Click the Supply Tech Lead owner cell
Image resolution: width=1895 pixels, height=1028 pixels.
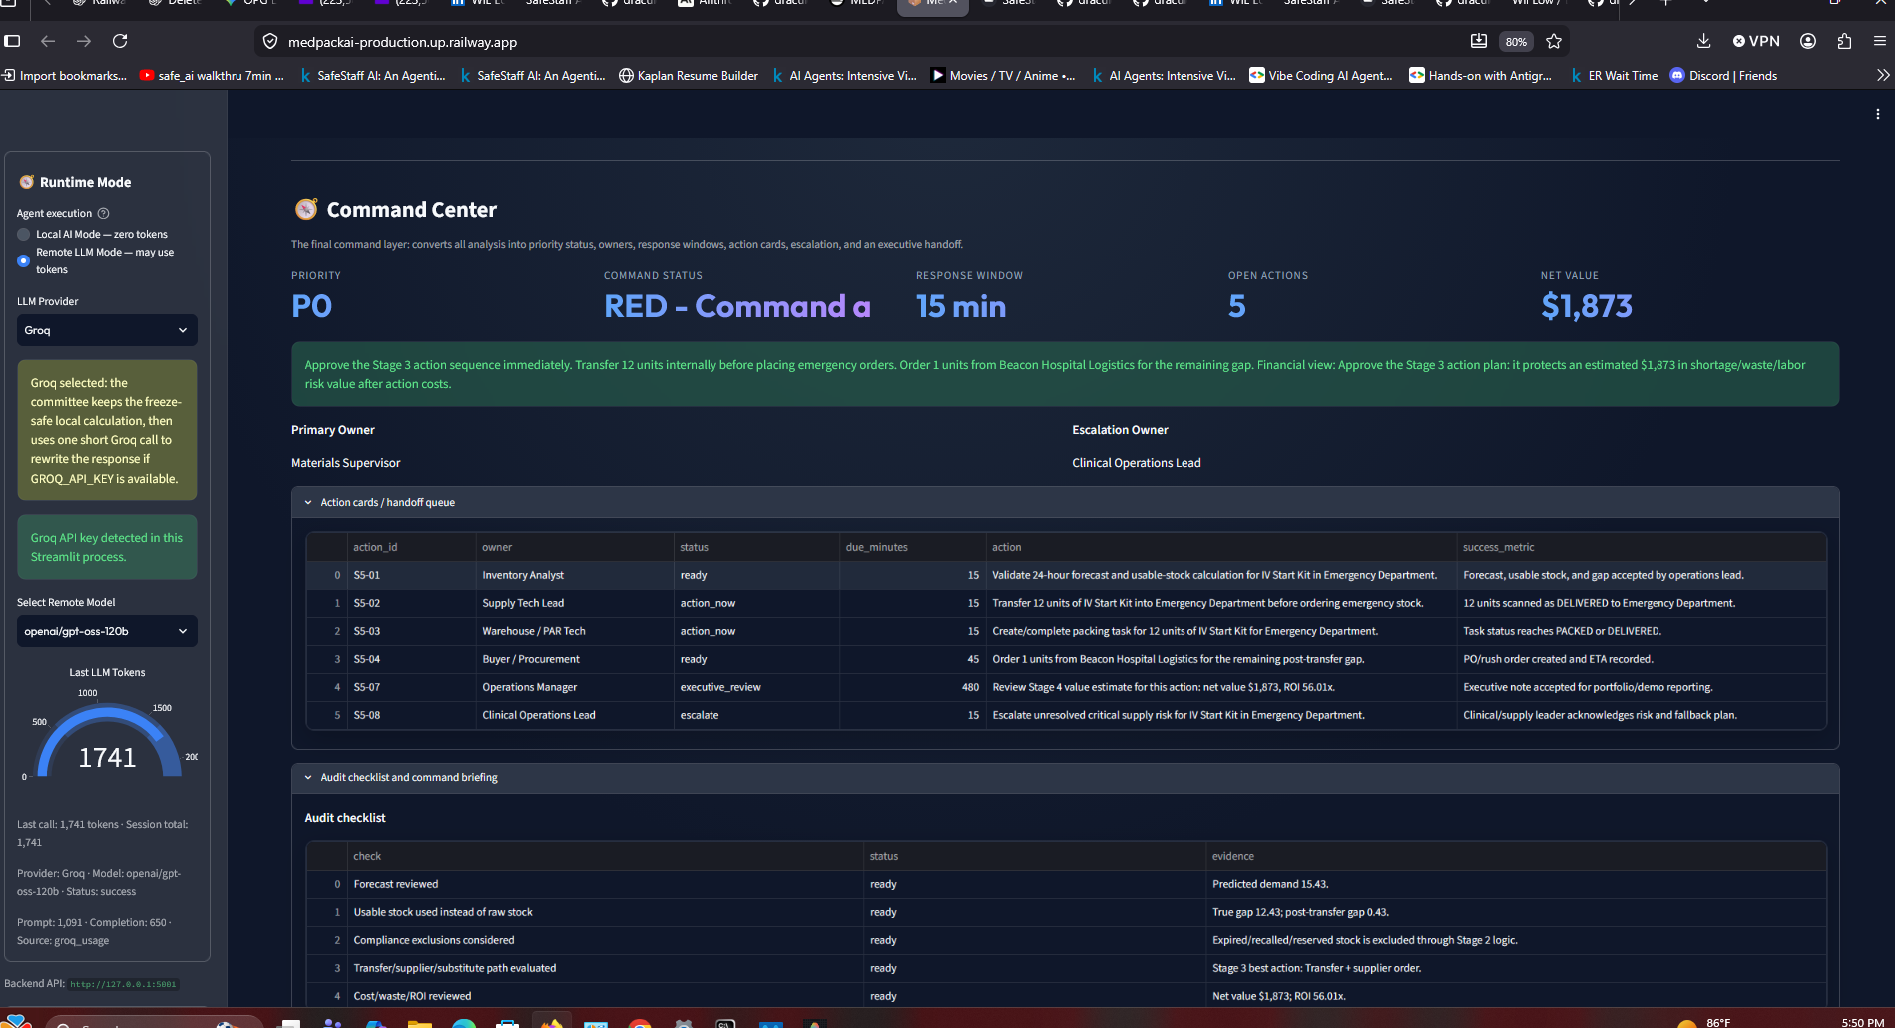(x=574, y=603)
